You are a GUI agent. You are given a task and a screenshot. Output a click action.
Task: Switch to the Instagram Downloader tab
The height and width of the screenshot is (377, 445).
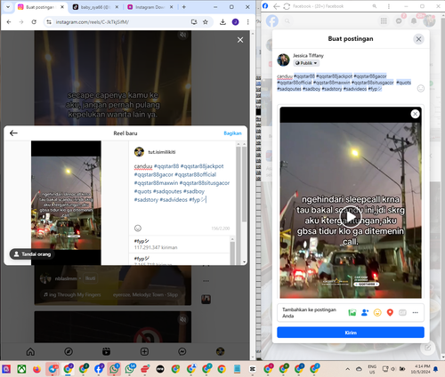(150, 7)
